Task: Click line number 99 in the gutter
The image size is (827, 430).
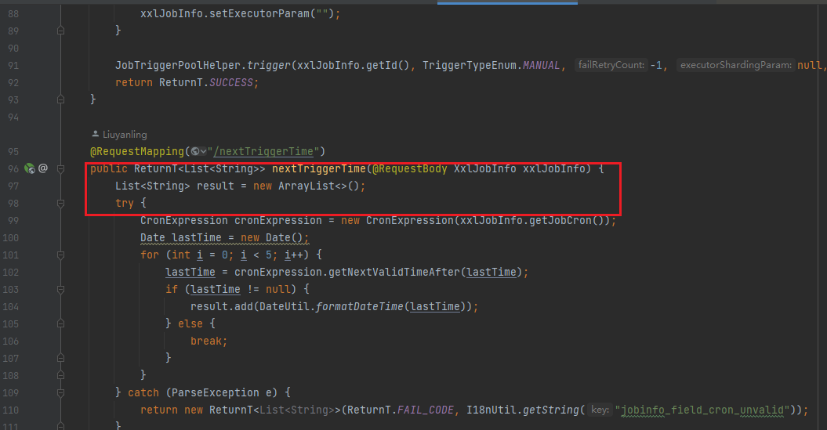Action: tap(13, 220)
